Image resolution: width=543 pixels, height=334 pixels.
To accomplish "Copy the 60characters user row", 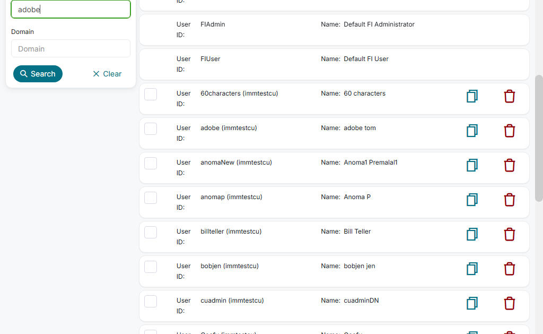I will [x=472, y=96].
